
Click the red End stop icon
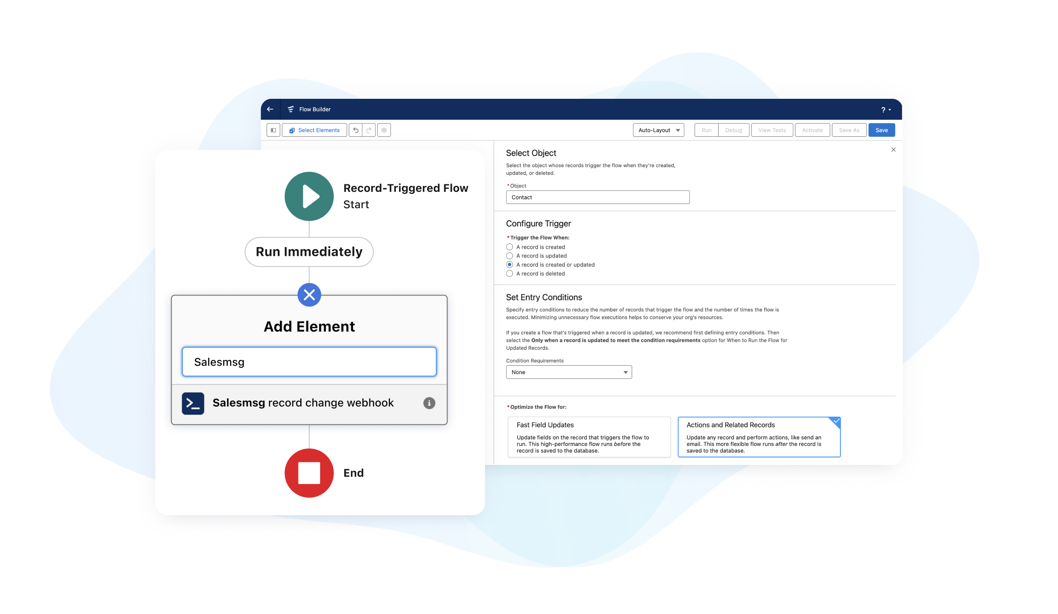pos(309,473)
